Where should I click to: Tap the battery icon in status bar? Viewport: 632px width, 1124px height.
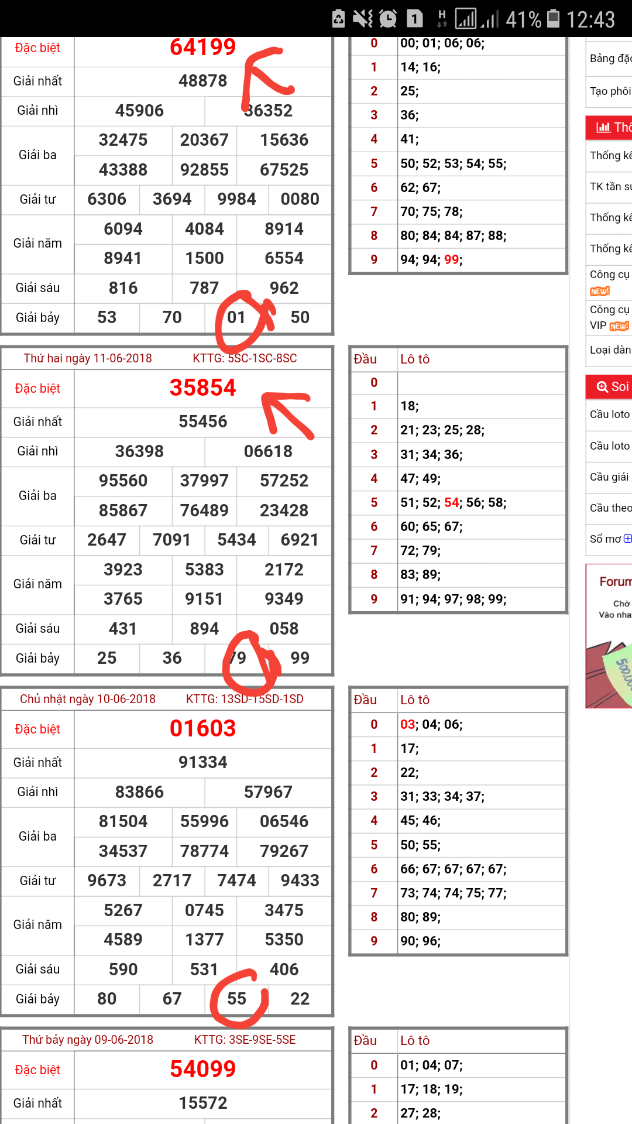pos(553,19)
